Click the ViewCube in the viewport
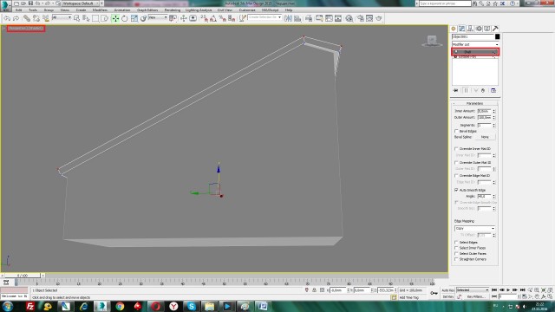Screen dimensions: 555x312 (432, 41)
